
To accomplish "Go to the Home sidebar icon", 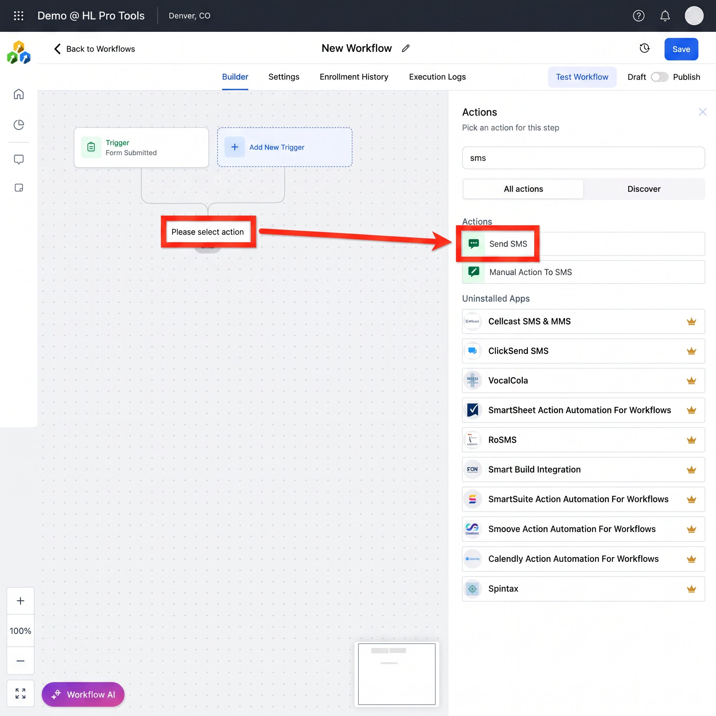I will 19,94.
